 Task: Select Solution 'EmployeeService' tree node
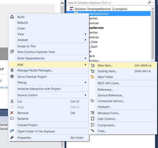click(101, 9)
